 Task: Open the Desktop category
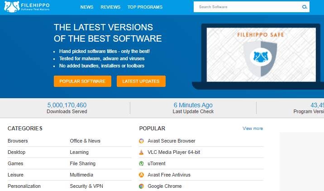pyautogui.click(x=17, y=152)
